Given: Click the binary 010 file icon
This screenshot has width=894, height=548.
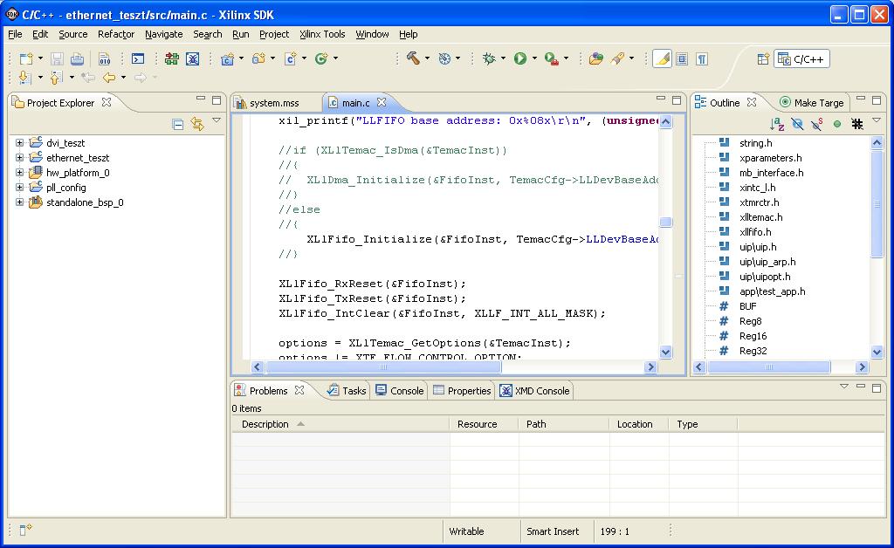Looking at the screenshot, I should coord(105,58).
